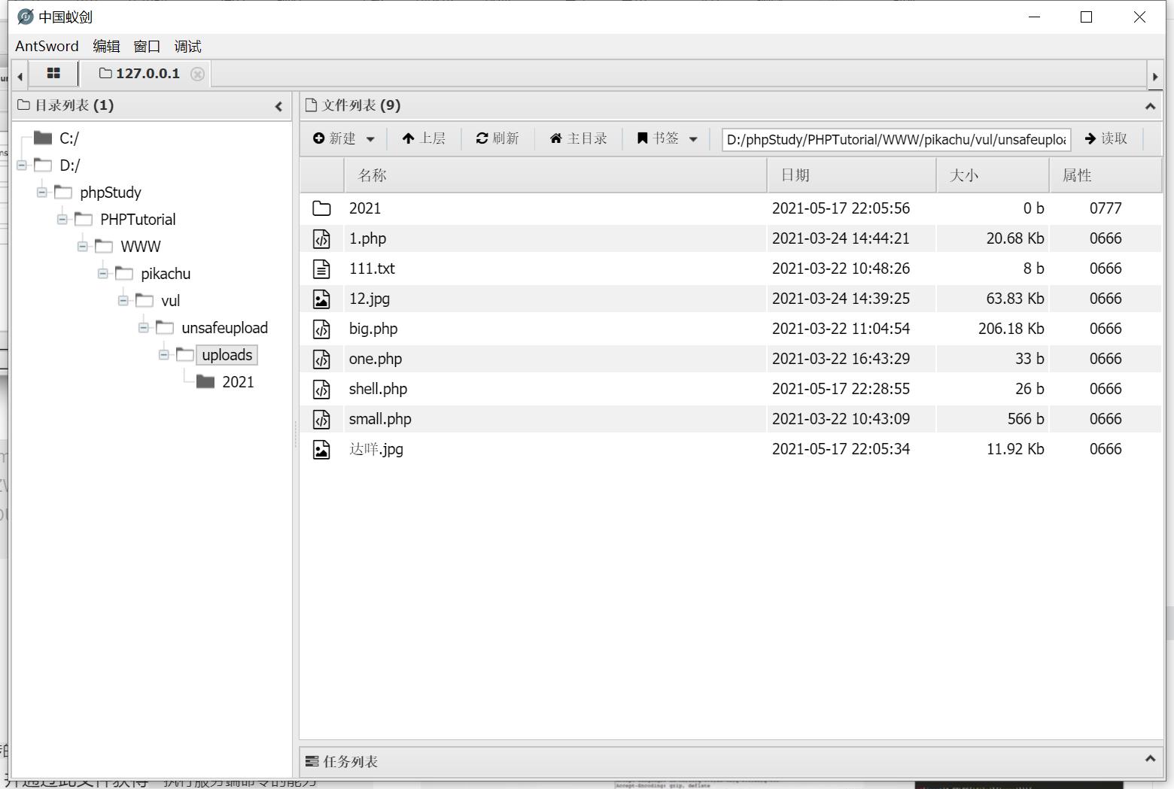
Task: Click the 1.php code file icon
Action: (x=321, y=238)
